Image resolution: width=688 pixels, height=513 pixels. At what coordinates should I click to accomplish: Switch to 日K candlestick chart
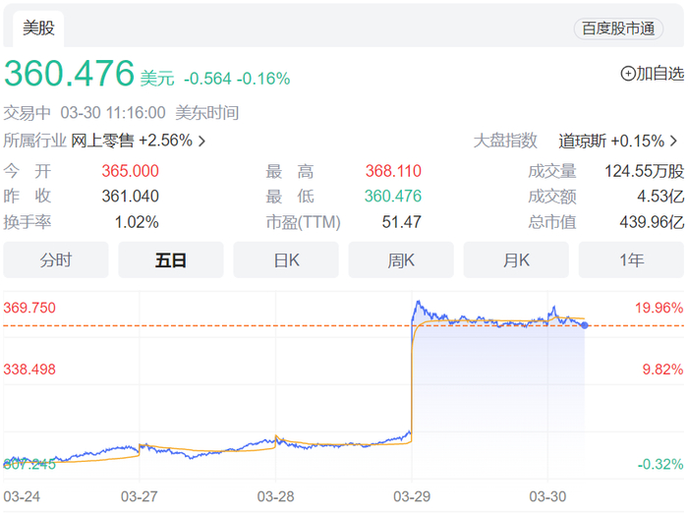286,260
